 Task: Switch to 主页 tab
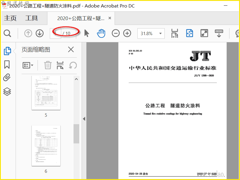coord(10,18)
